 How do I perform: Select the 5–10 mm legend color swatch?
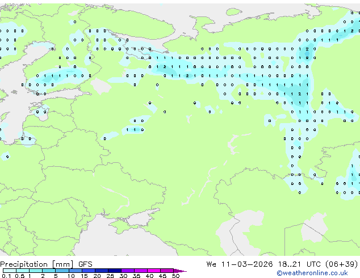point(62,271)
